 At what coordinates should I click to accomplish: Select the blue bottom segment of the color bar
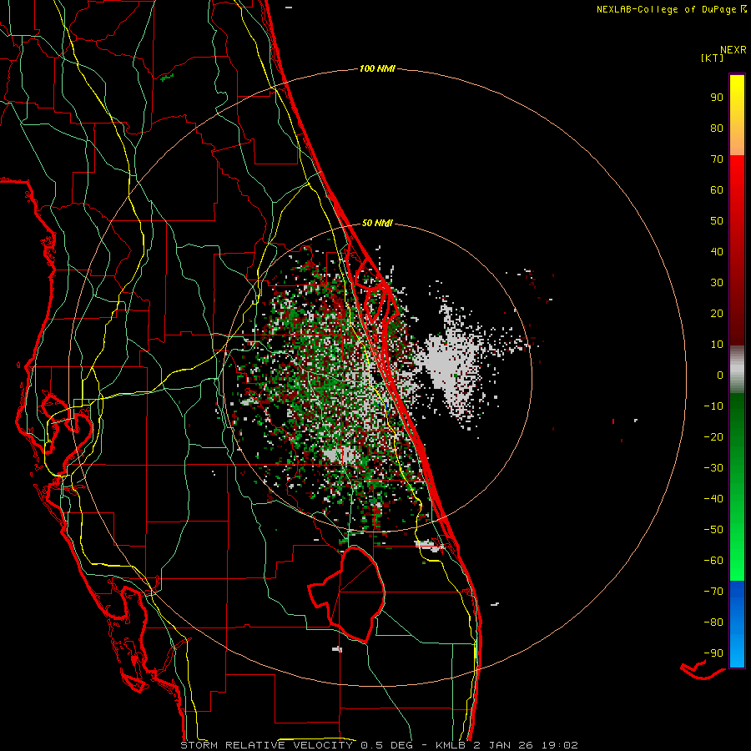(x=737, y=623)
